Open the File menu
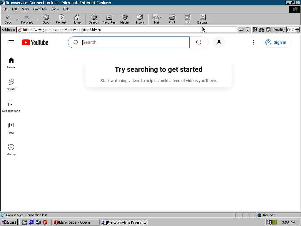This screenshot has width=301, height=226. point(5,9)
